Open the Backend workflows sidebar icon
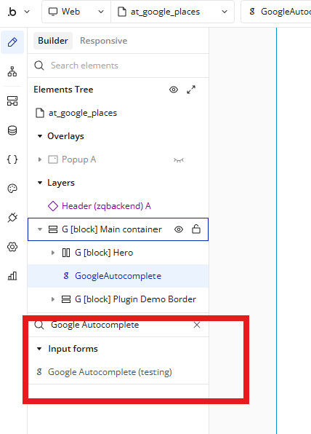The height and width of the screenshot is (434, 311). click(12, 100)
